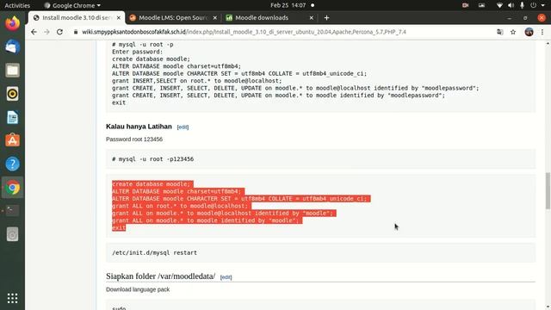Image resolution: width=551 pixels, height=310 pixels.
Task: Open a new browser tab
Action: pos(326,17)
